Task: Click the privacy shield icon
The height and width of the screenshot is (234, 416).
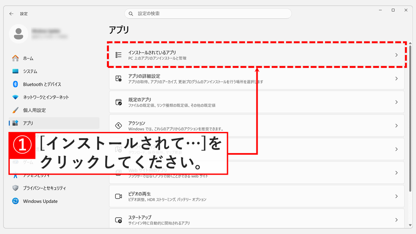Action: click(15, 188)
